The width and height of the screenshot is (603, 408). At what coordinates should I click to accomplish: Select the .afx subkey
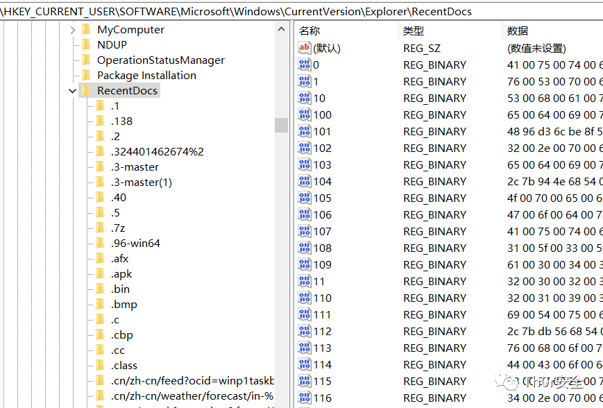click(119, 259)
